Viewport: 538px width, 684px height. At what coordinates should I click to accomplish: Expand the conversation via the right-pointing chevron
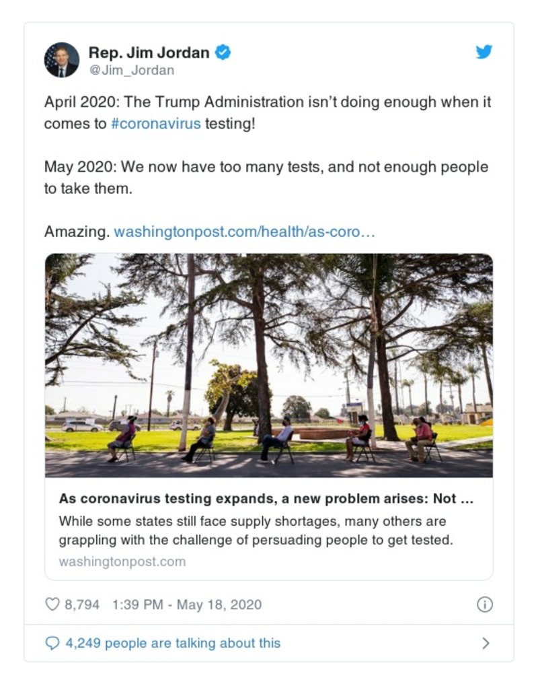click(x=486, y=643)
